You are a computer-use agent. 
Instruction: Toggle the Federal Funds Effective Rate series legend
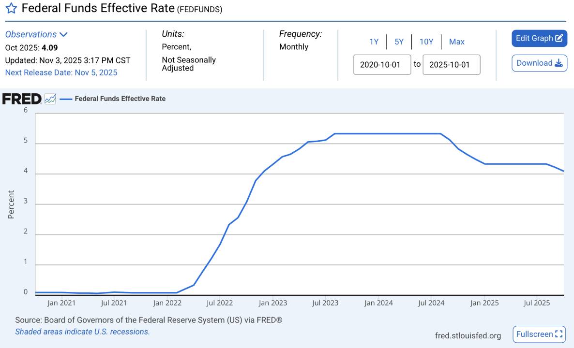pos(120,99)
